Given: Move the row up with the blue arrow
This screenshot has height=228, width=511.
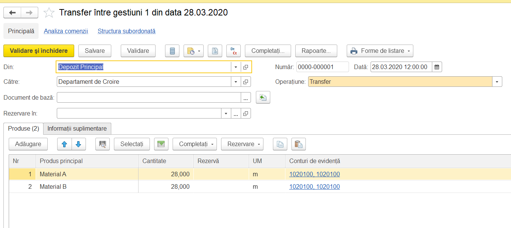Looking at the screenshot, I should pos(64,144).
